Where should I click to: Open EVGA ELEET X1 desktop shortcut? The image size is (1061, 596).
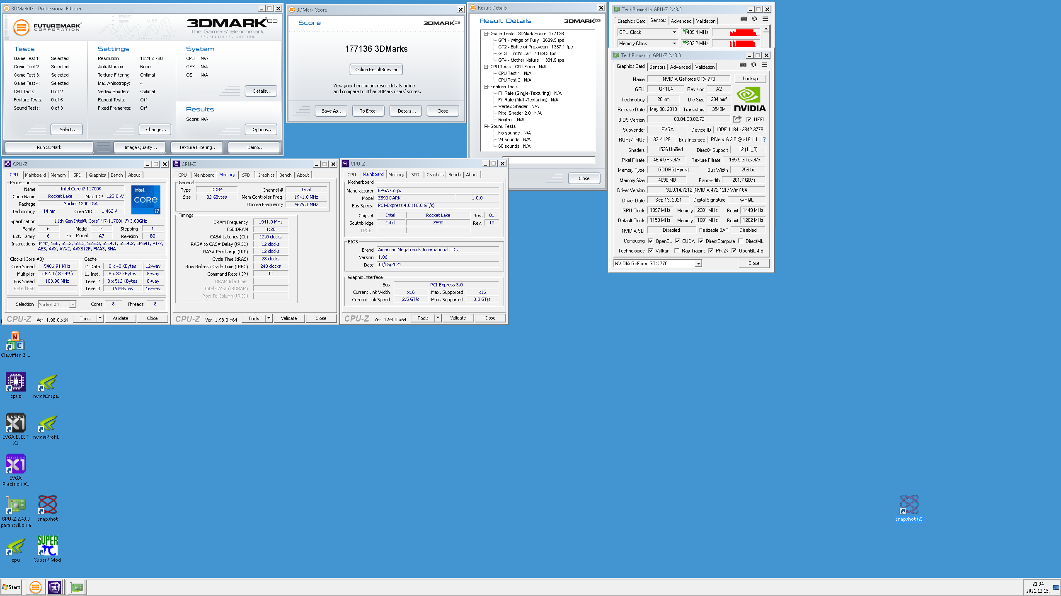pyautogui.click(x=15, y=429)
